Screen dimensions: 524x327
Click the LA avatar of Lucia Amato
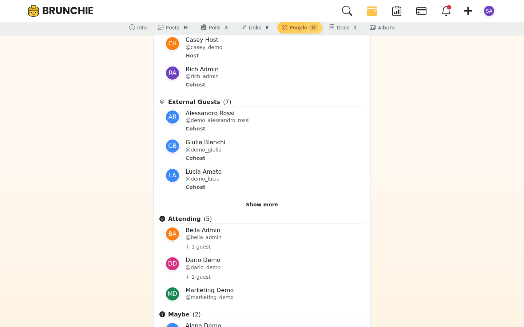(x=172, y=175)
